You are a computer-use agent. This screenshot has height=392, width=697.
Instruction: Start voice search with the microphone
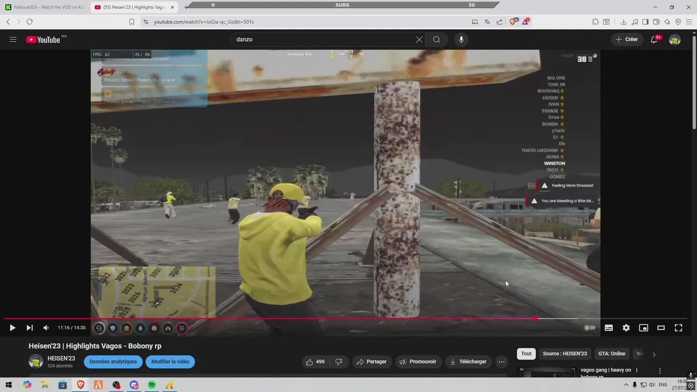pyautogui.click(x=461, y=39)
